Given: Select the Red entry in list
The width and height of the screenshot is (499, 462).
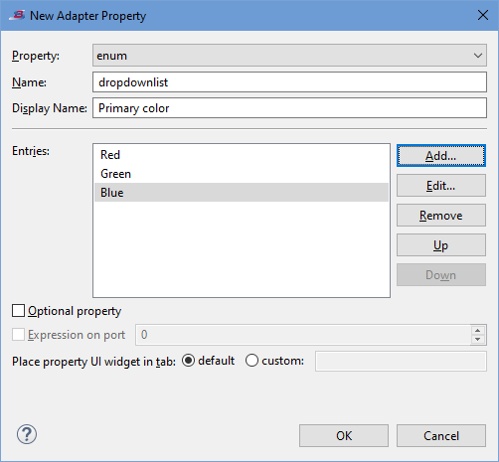Looking at the screenshot, I should tap(242, 155).
